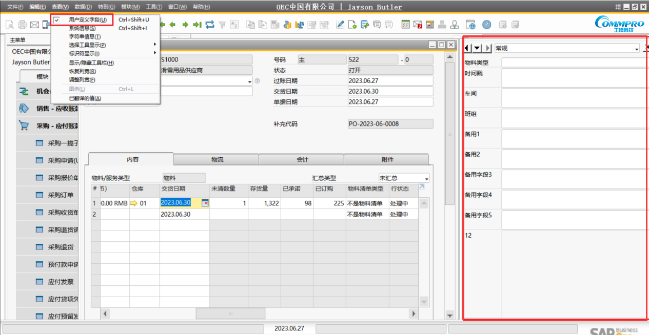The width and height of the screenshot is (649, 335).
Task: Click the Refresh Record icon
Action: [x=209, y=24]
